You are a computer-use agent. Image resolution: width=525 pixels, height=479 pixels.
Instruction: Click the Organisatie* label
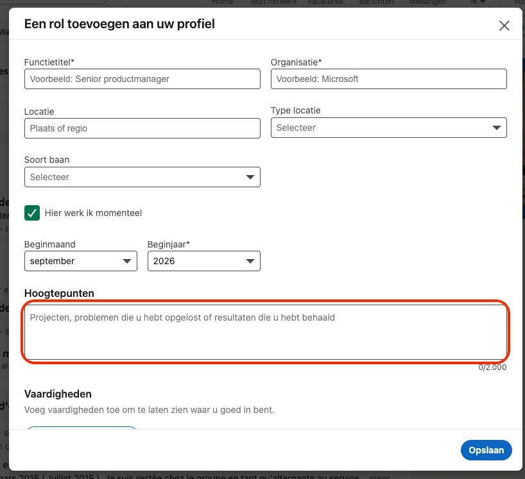296,62
